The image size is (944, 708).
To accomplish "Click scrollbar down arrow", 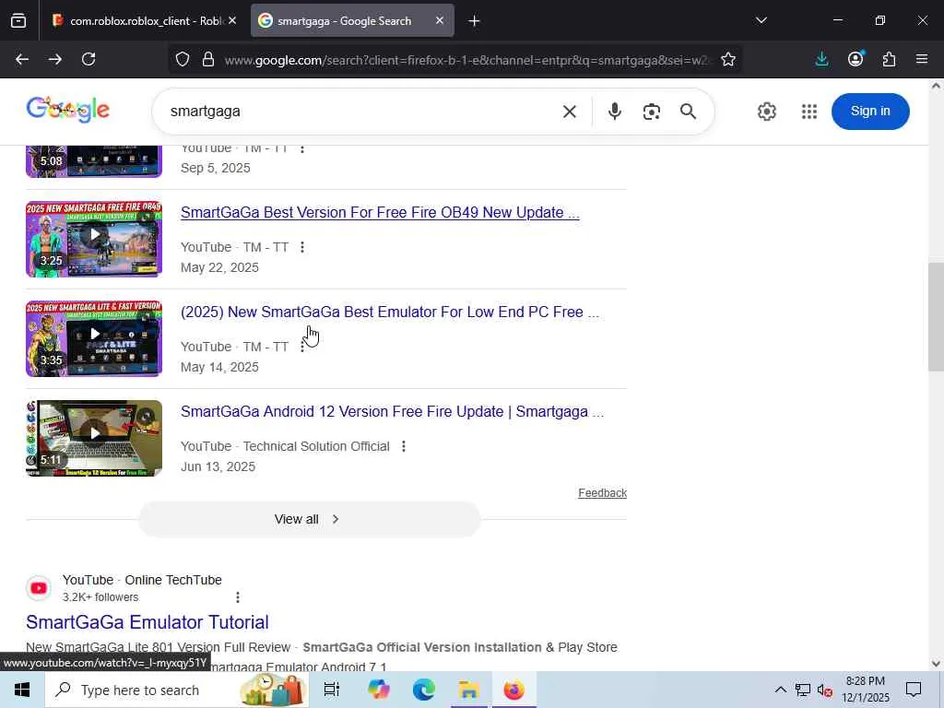I will pyautogui.click(x=936, y=664).
